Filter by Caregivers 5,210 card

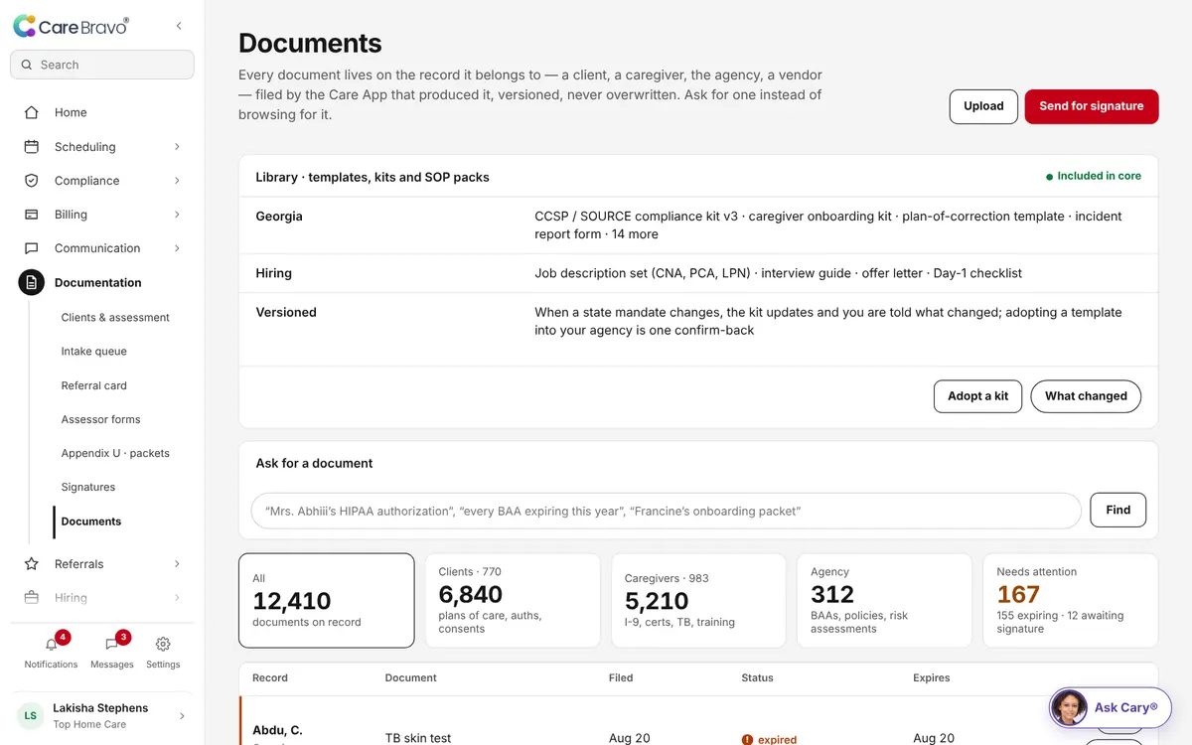[698, 601]
